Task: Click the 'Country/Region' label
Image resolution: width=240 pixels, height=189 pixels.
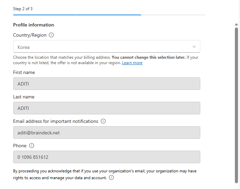Action: point(30,35)
